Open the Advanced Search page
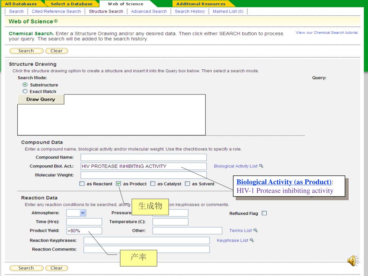The height and width of the screenshot is (276, 368). click(x=149, y=11)
